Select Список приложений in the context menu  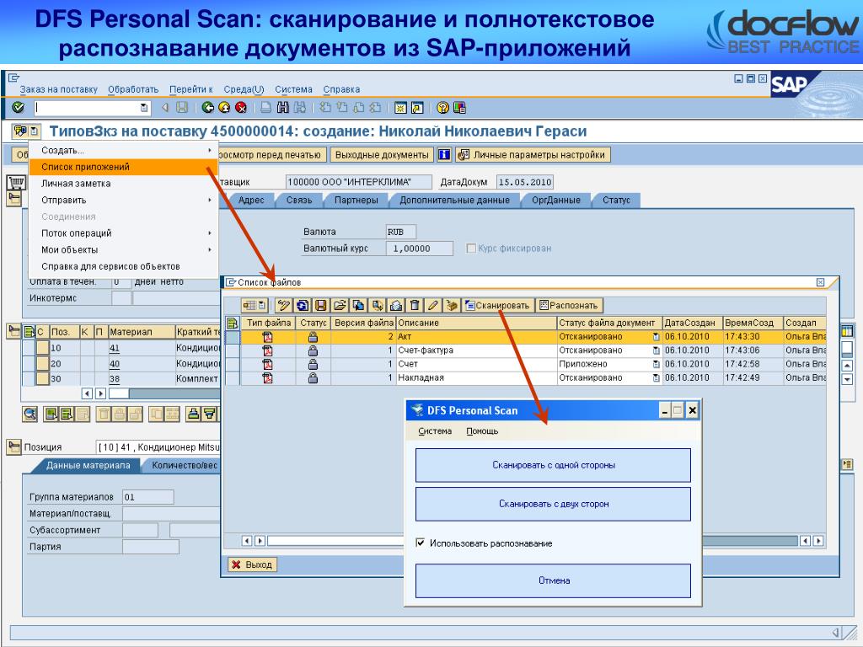point(123,167)
